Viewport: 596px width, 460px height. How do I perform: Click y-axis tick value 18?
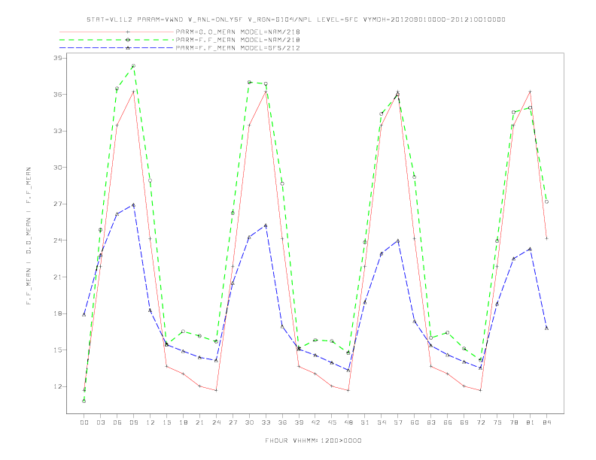pyautogui.click(x=57, y=313)
